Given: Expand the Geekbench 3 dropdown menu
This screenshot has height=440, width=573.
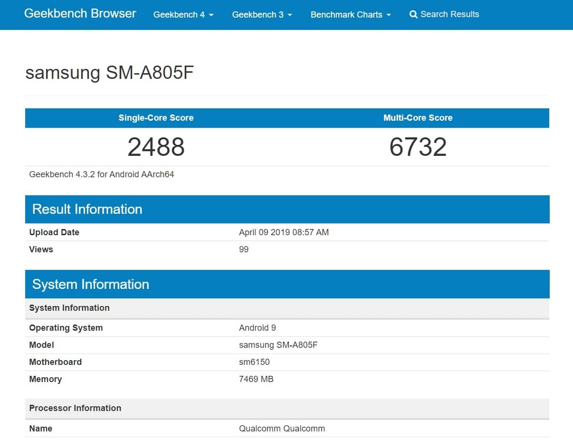Looking at the screenshot, I should pos(262,15).
